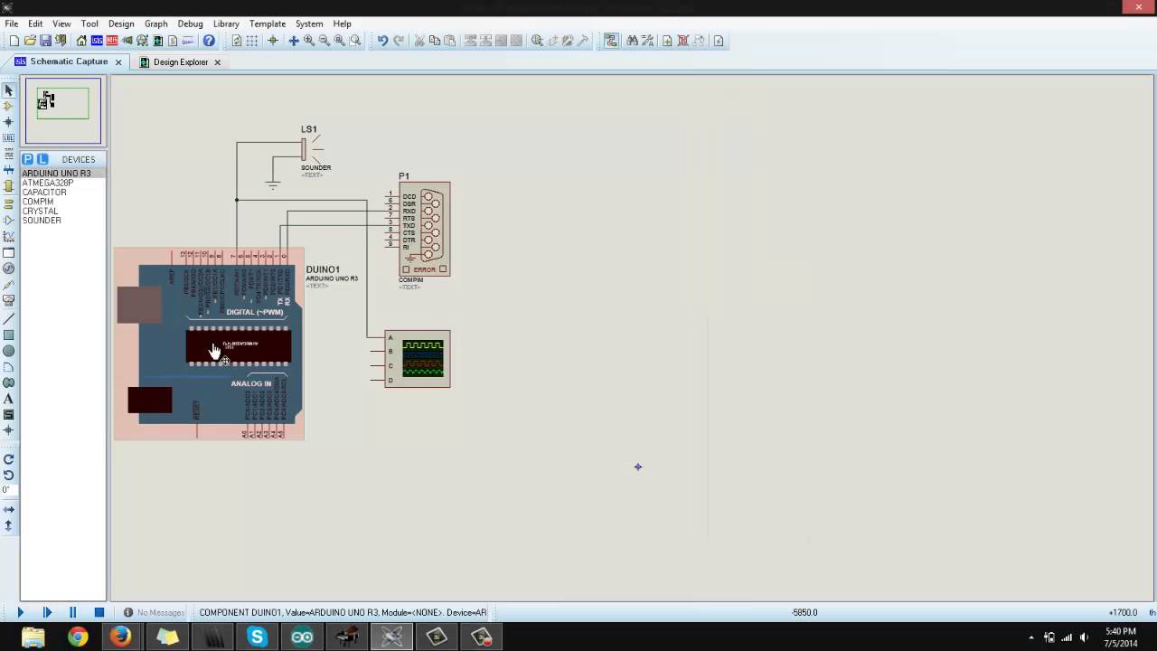Open a project with the folder icon
This screenshot has height=651, width=1157.
tap(30, 41)
